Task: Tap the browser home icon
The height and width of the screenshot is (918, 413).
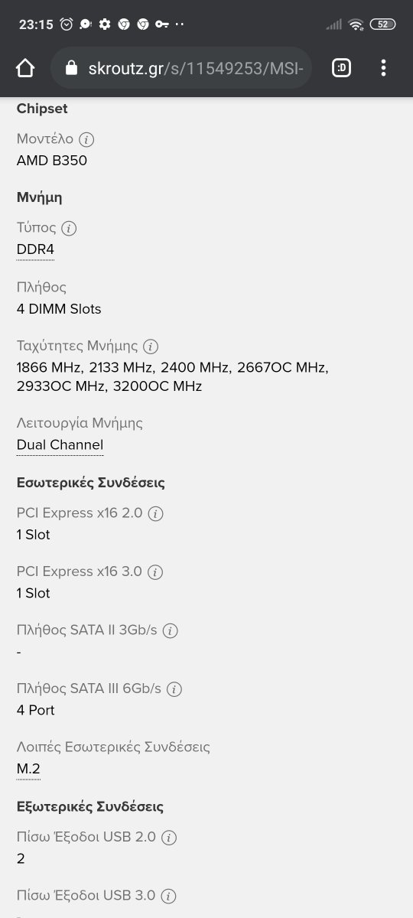Action: [x=25, y=68]
